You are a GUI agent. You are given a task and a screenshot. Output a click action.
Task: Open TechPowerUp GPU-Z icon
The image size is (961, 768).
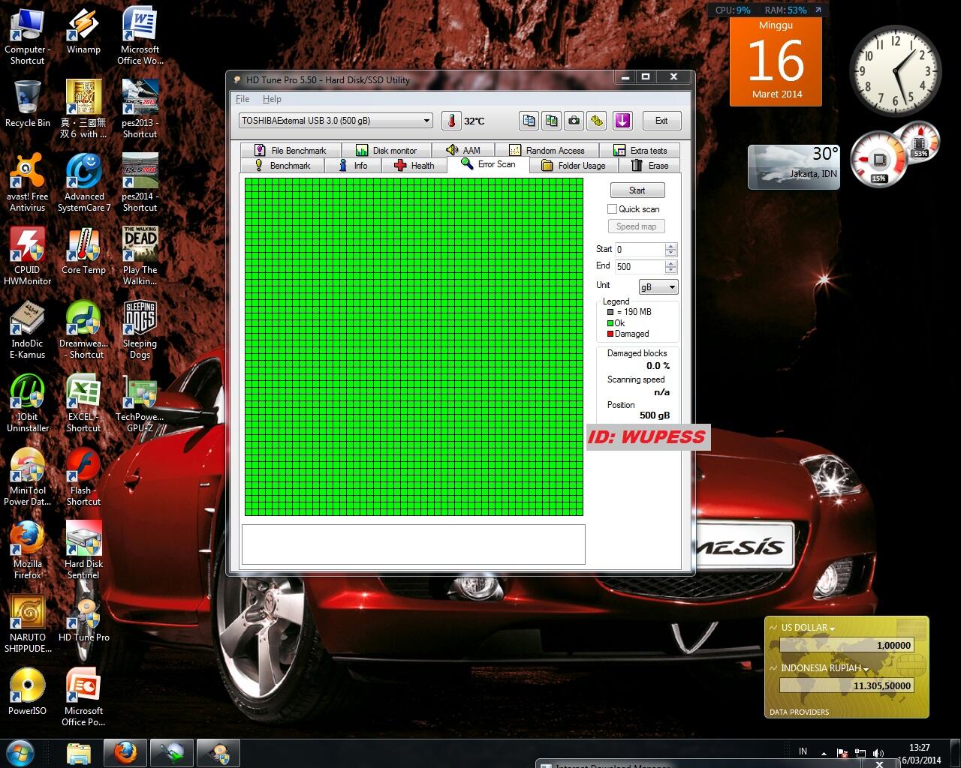coord(140,403)
